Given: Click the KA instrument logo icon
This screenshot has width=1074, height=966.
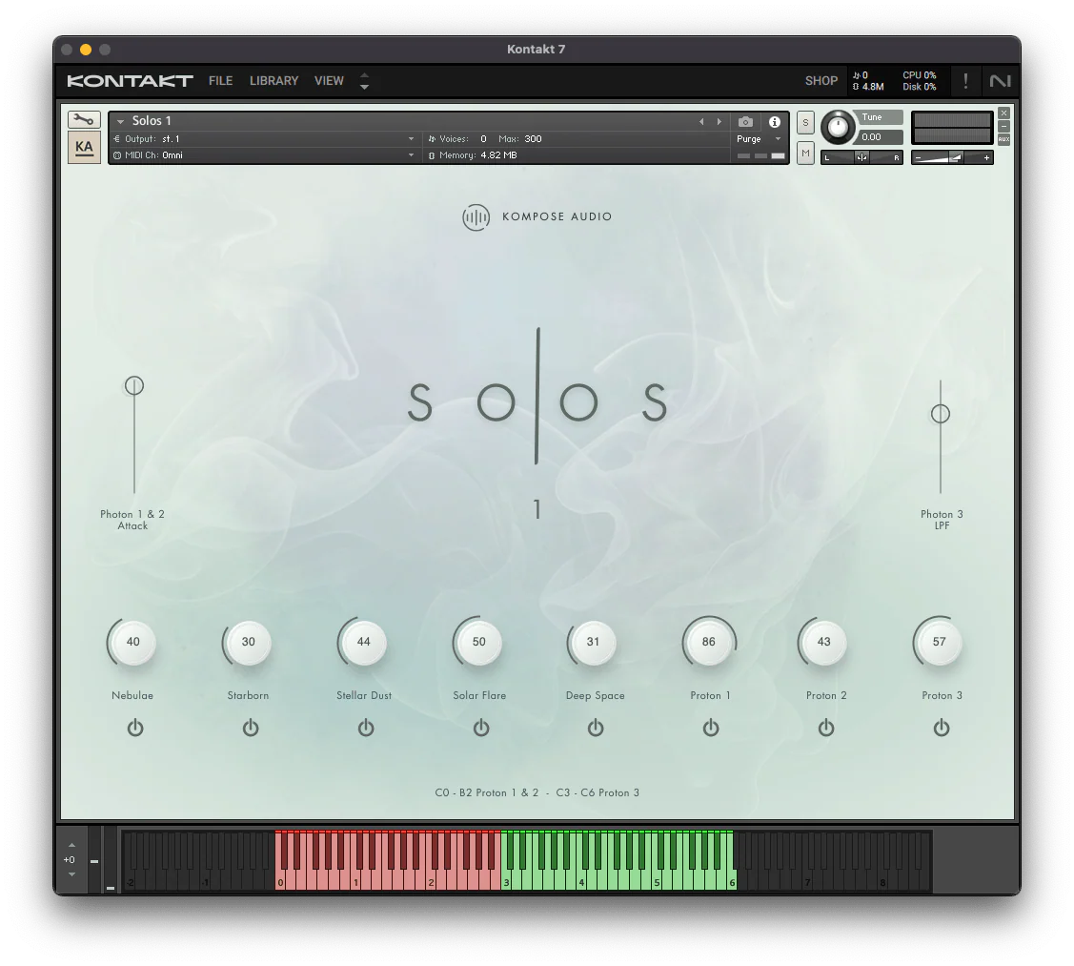Looking at the screenshot, I should (84, 147).
